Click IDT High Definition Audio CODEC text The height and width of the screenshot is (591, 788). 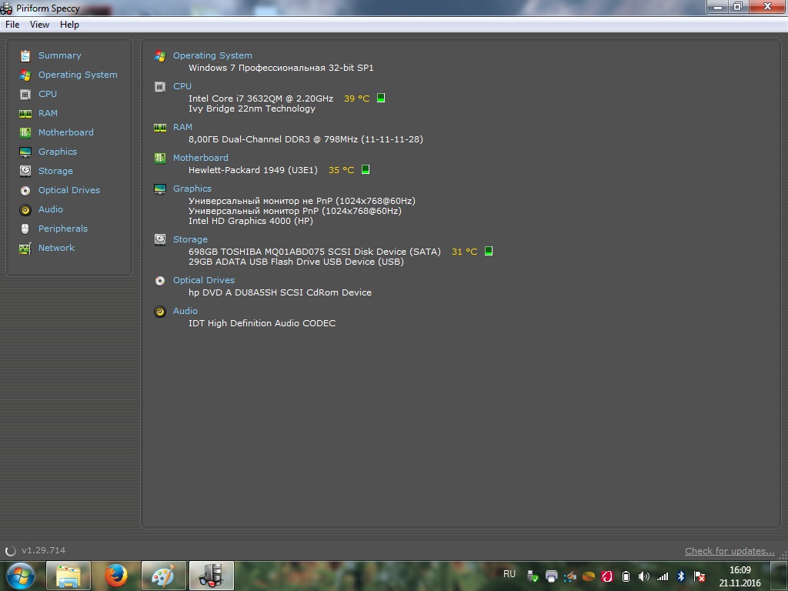(262, 323)
